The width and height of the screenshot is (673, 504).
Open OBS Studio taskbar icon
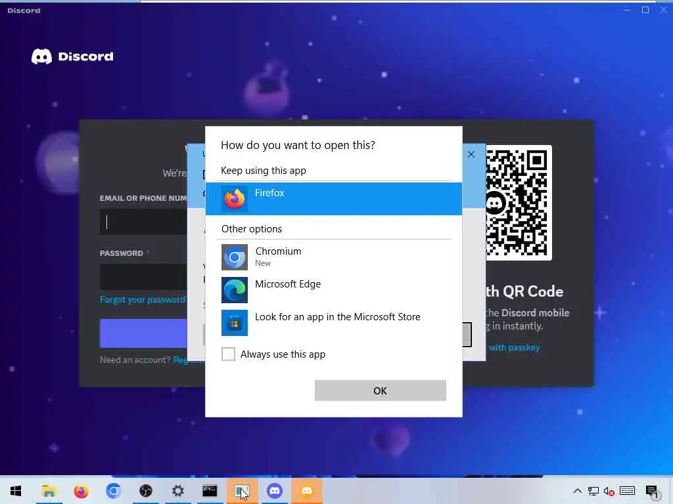click(x=145, y=491)
